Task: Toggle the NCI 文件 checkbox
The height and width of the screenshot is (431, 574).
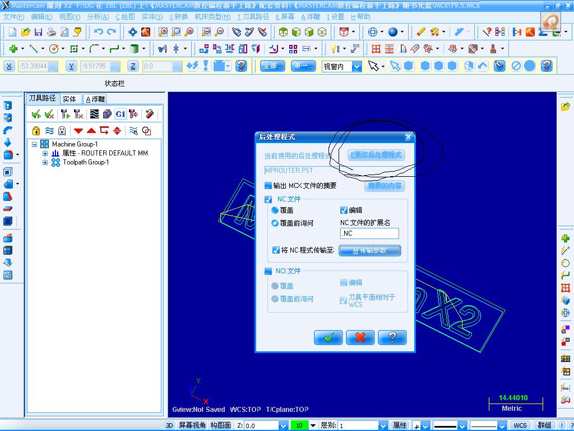Action: [x=269, y=271]
